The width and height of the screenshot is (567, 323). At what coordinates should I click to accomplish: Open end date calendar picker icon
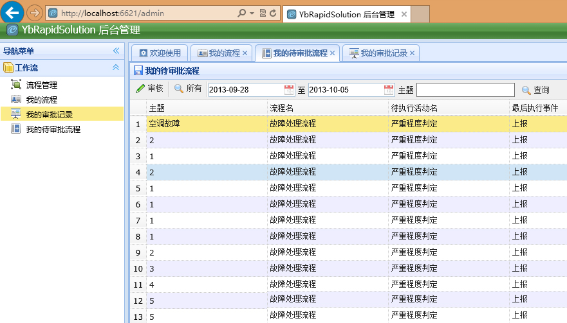[389, 90]
